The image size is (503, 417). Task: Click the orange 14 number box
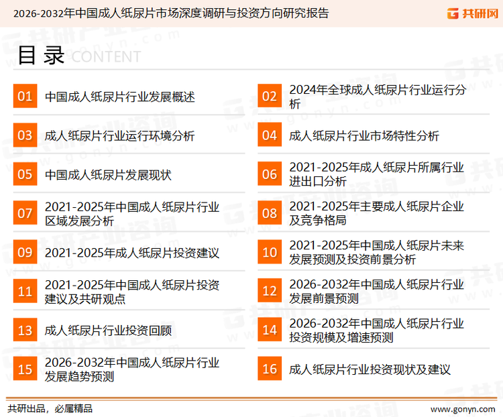pos(270,330)
